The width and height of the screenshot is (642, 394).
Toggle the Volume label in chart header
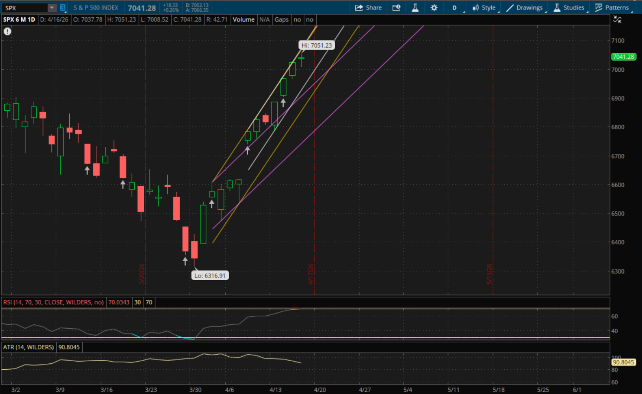point(243,19)
